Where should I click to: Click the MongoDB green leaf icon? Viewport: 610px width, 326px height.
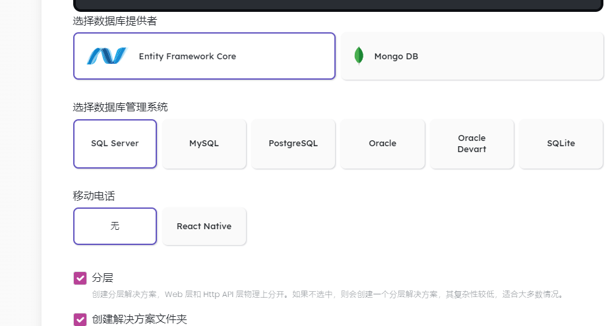coord(359,55)
